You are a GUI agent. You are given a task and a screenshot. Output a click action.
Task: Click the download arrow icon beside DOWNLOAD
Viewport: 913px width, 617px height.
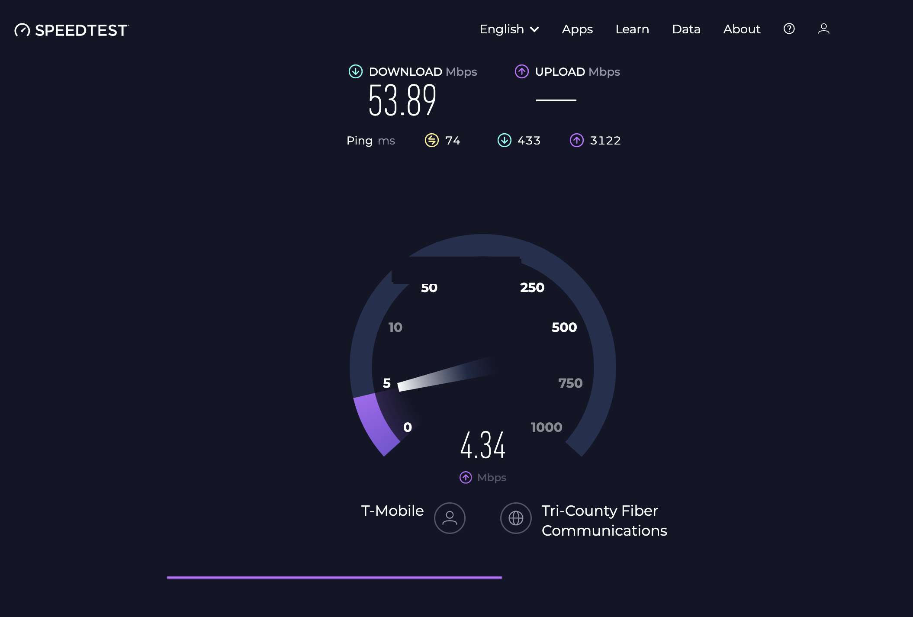pyautogui.click(x=356, y=71)
